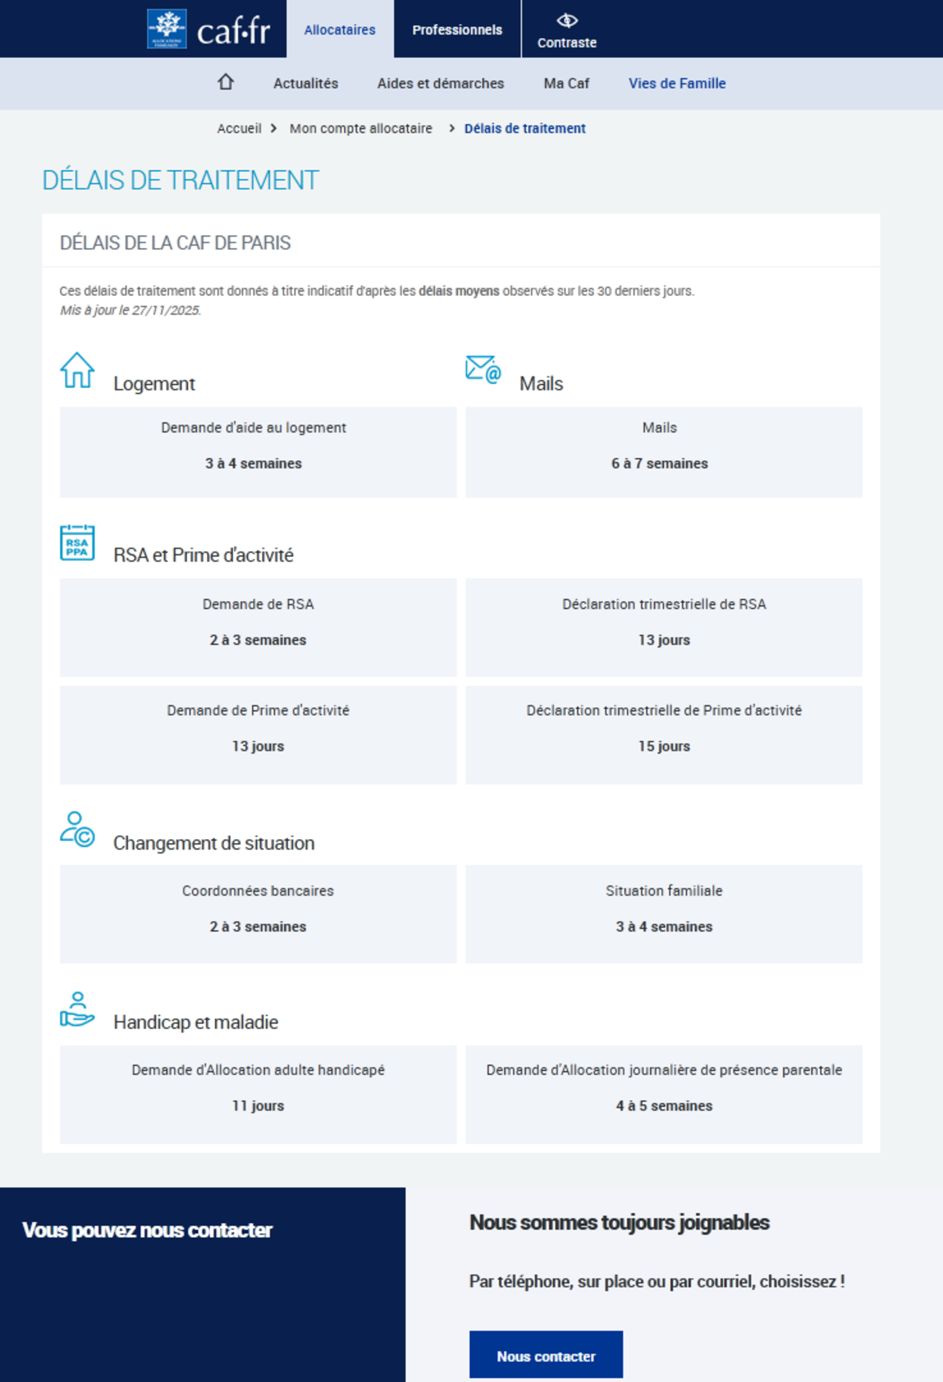Switch to the Professionnels tab
The height and width of the screenshot is (1382, 943).
[x=456, y=30]
